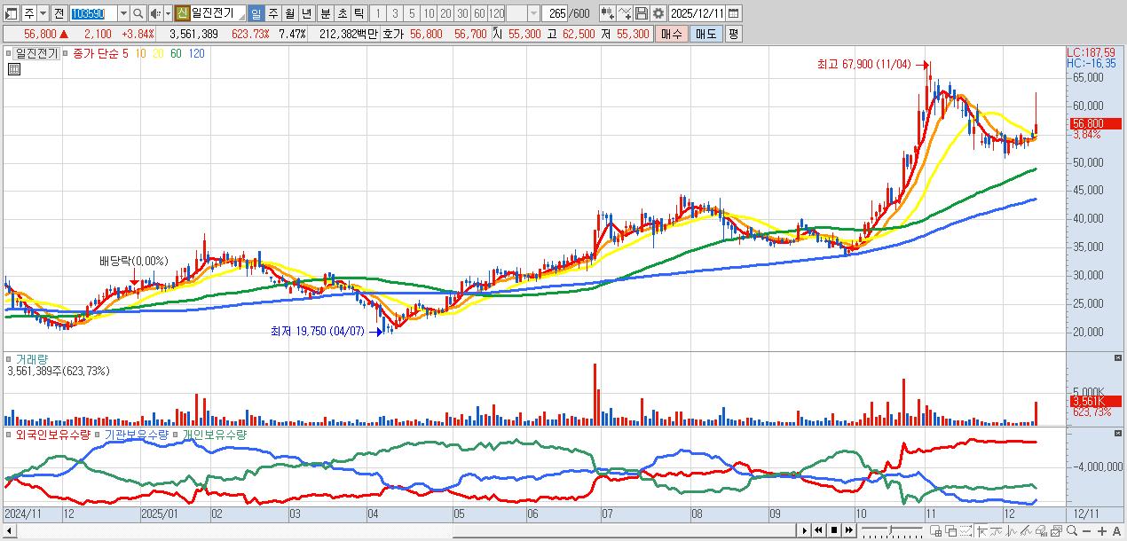The width and height of the screenshot is (1127, 541).
Task: Select the 주 weekly period tab
Action: tap(272, 13)
